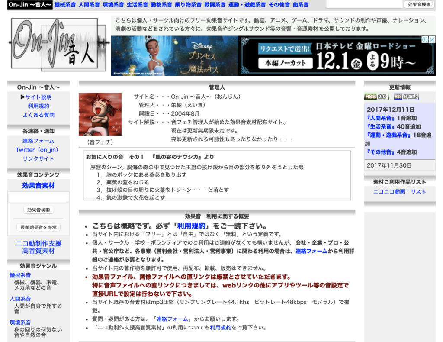Open the RSS ATOM 1.0 feed badge
The height and width of the screenshot is (342, 443).
click(x=406, y=97)
